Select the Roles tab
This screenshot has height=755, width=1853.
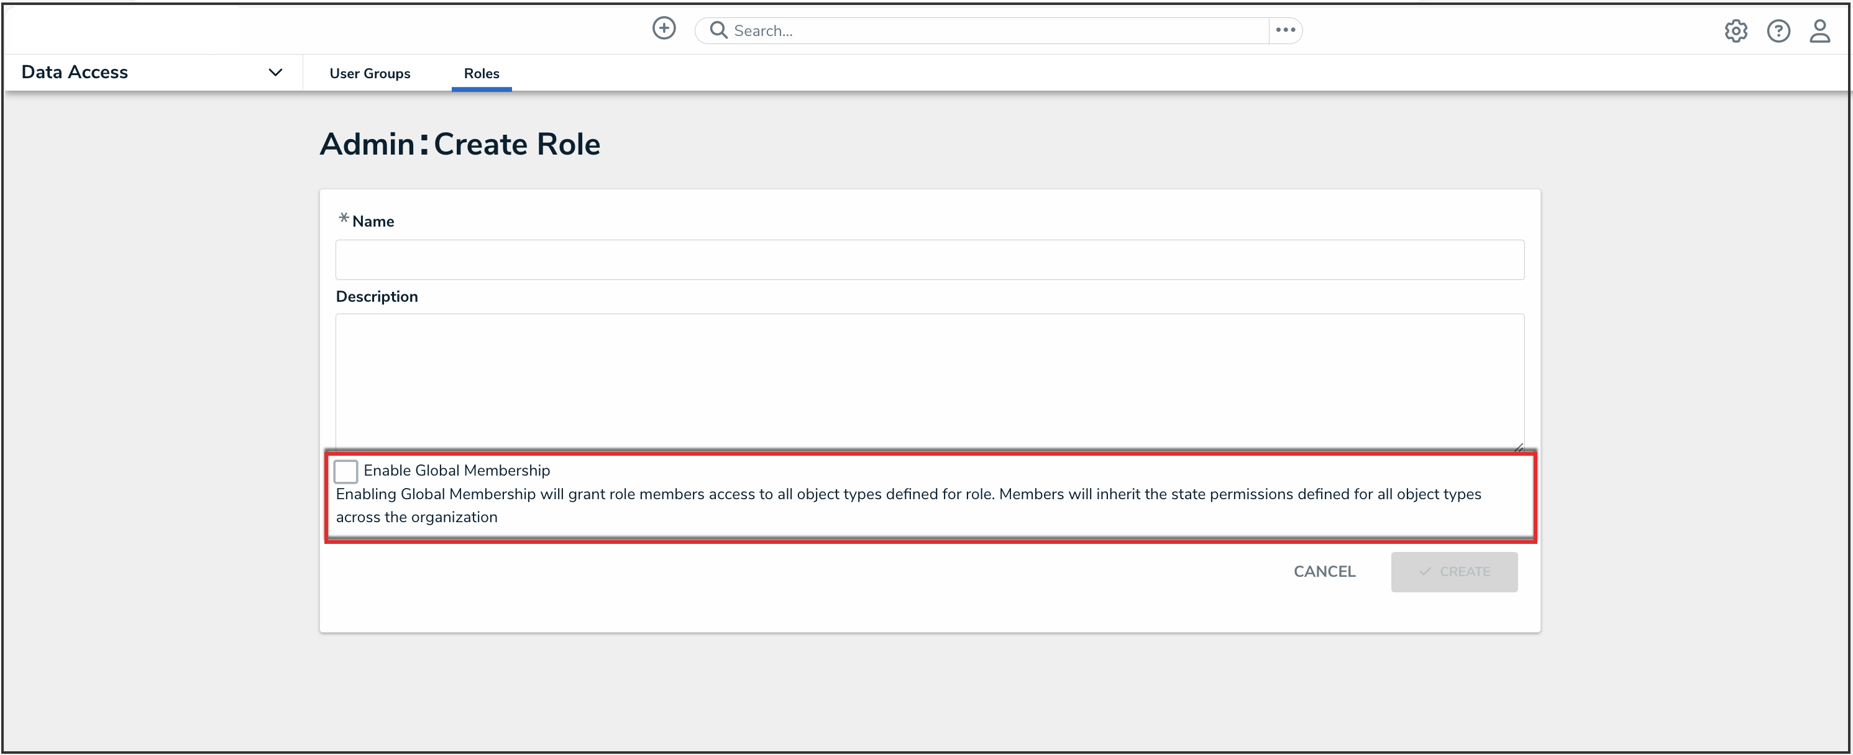481,73
